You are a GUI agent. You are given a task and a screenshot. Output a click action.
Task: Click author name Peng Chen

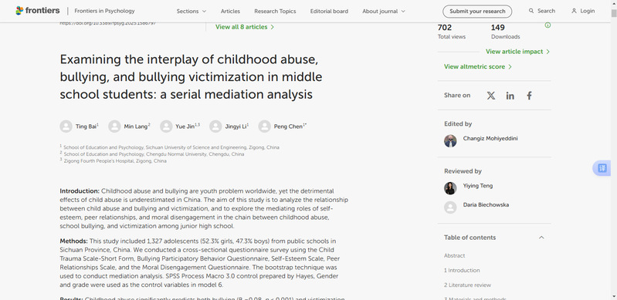pyautogui.click(x=288, y=126)
